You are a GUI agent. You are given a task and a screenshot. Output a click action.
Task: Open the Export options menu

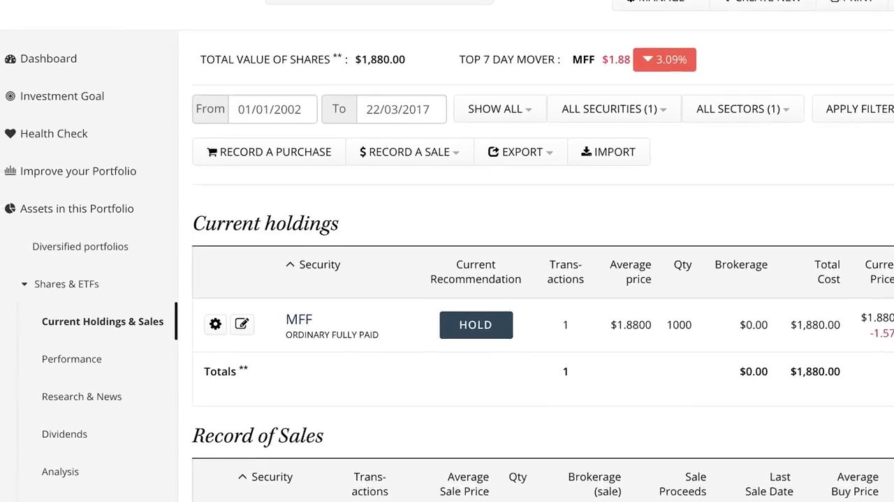click(520, 152)
